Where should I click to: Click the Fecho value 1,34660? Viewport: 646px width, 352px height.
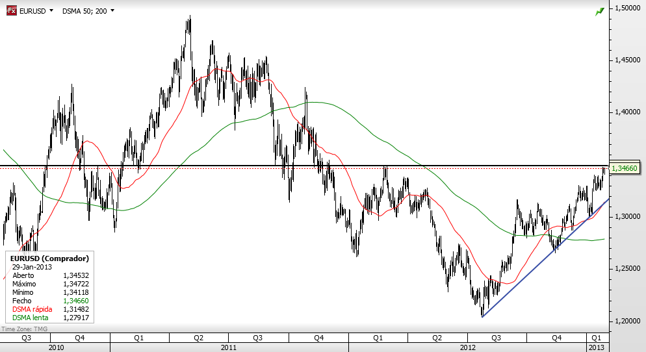pyautogui.click(x=76, y=301)
